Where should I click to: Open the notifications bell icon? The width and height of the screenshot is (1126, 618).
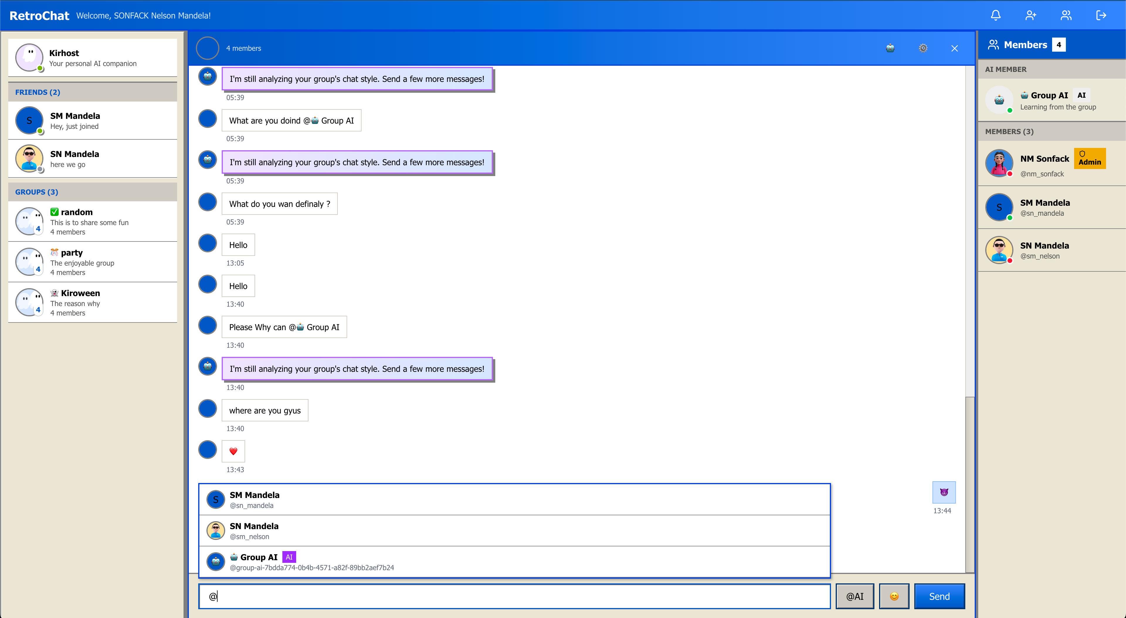pos(995,15)
